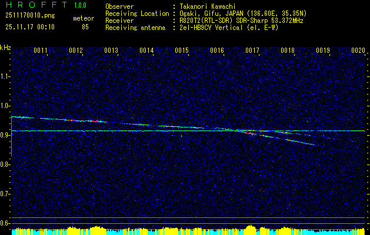Click the HROFFT program title
The image size is (370, 235).
pos(36,5)
